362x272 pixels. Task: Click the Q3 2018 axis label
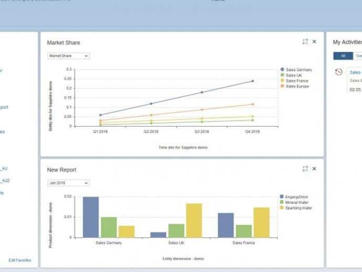pyautogui.click(x=201, y=131)
